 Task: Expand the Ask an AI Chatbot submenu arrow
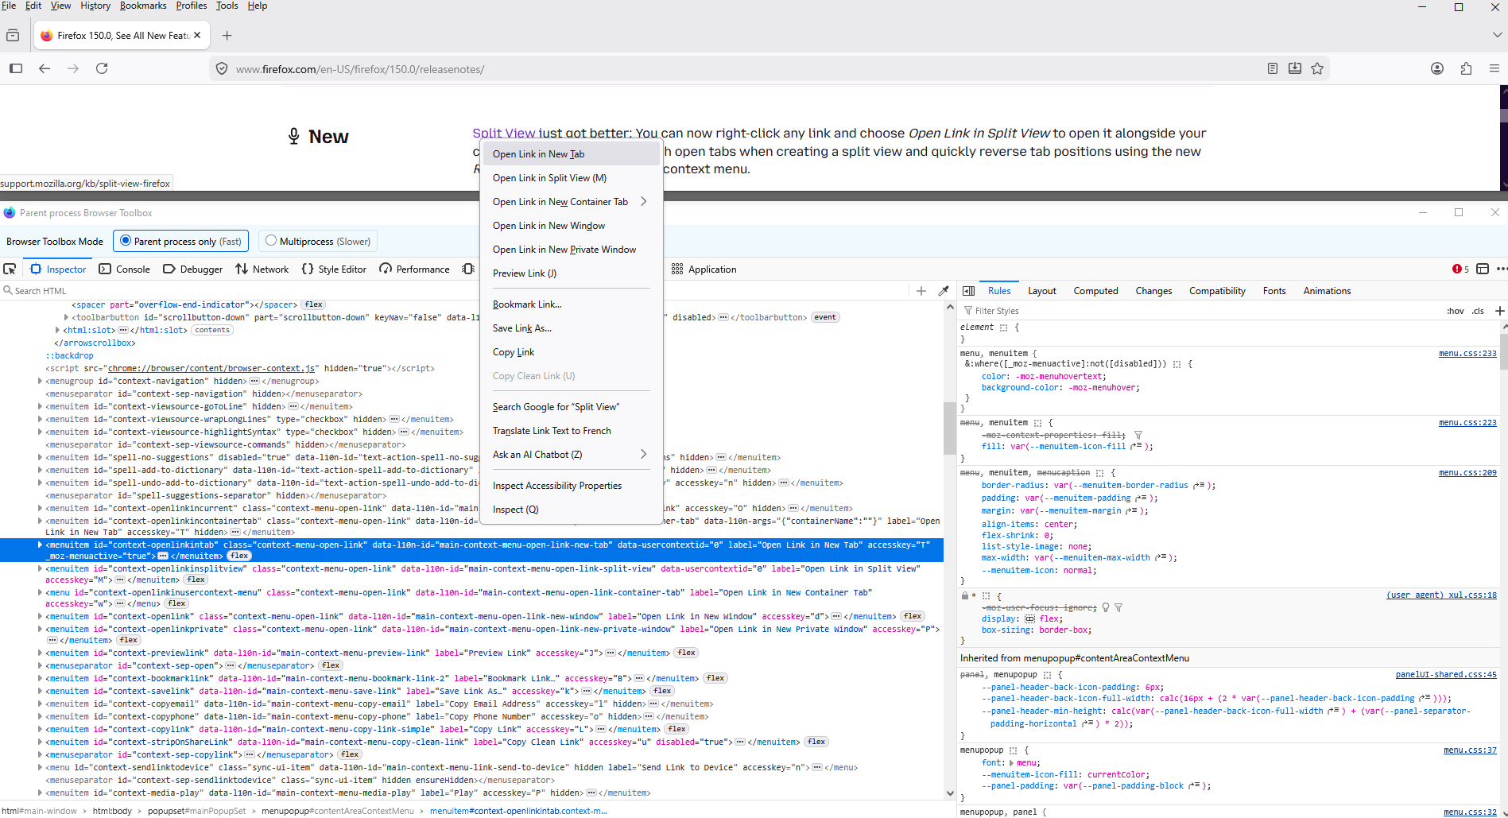(643, 455)
